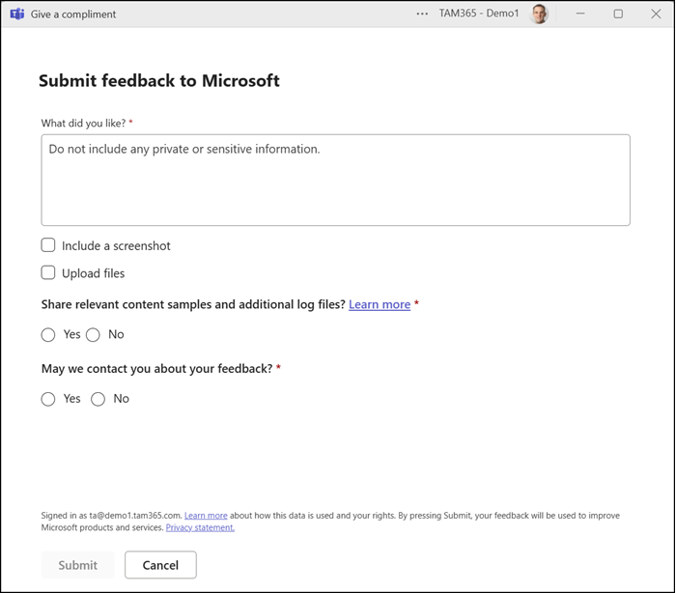This screenshot has width=676, height=593.
Task: Open Learn more link beside log files question
Action: (x=380, y=304)
